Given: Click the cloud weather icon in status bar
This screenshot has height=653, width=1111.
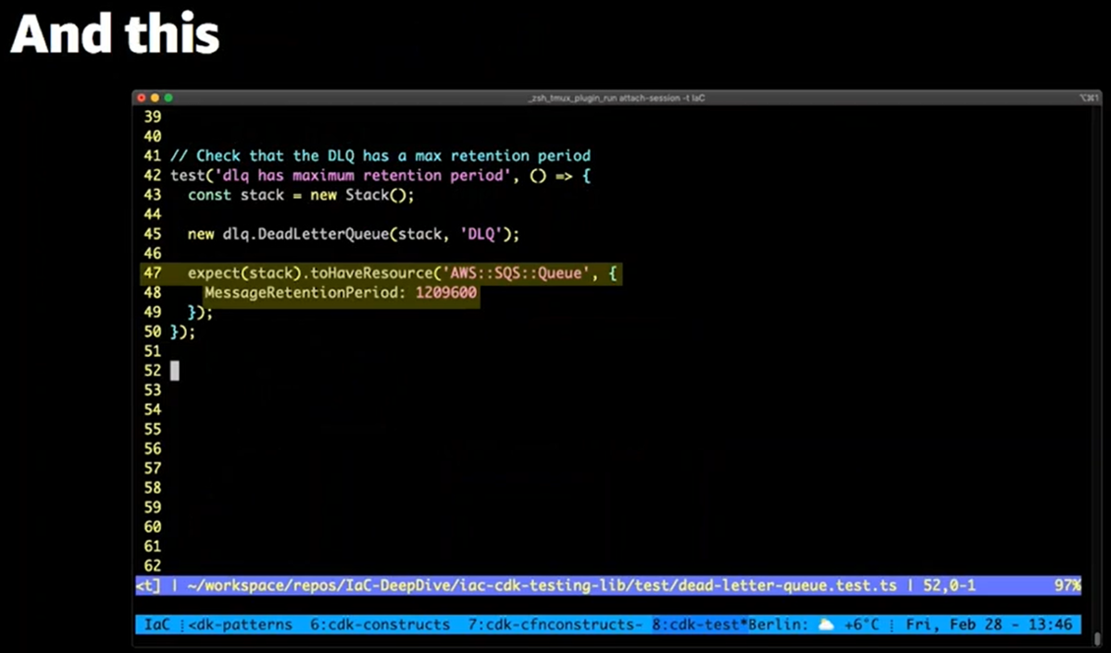Looking at the screenshot, I should 825,624.
